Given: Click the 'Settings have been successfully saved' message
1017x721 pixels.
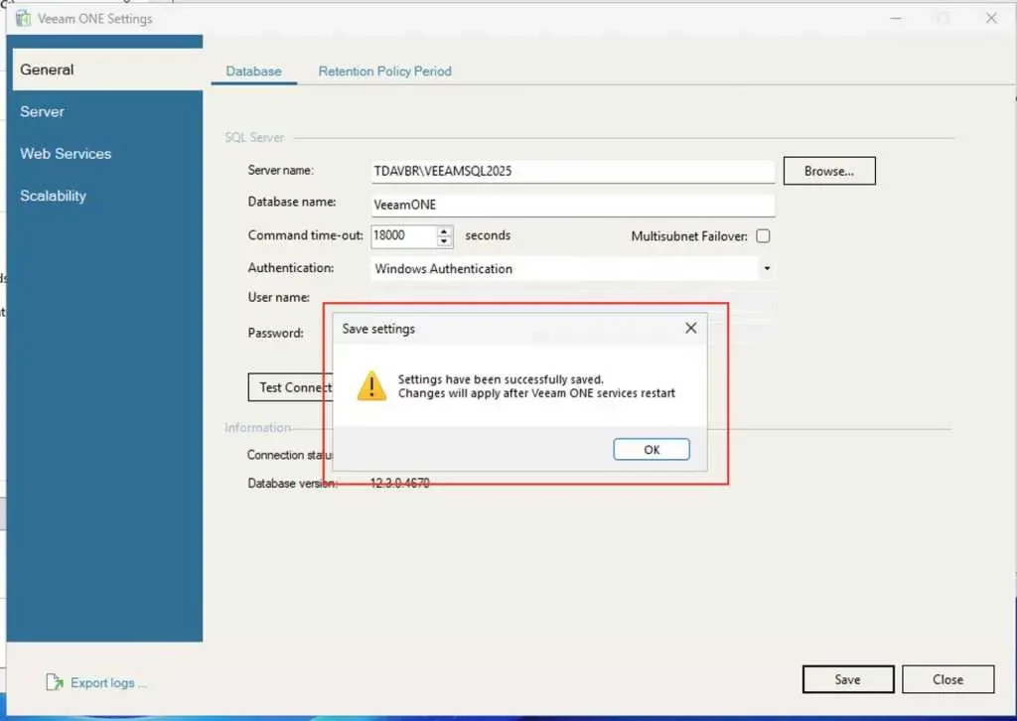Looking at the screenshot, I should (501, 379).
